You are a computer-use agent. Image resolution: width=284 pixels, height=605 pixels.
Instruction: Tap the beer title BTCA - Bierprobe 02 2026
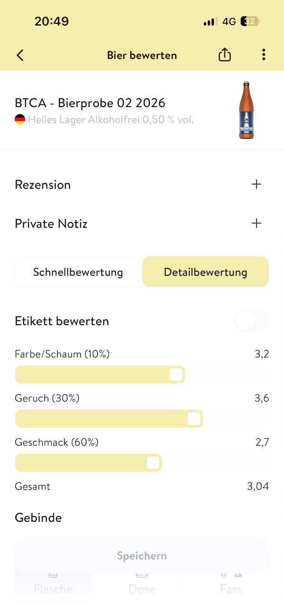click(90, 103)
